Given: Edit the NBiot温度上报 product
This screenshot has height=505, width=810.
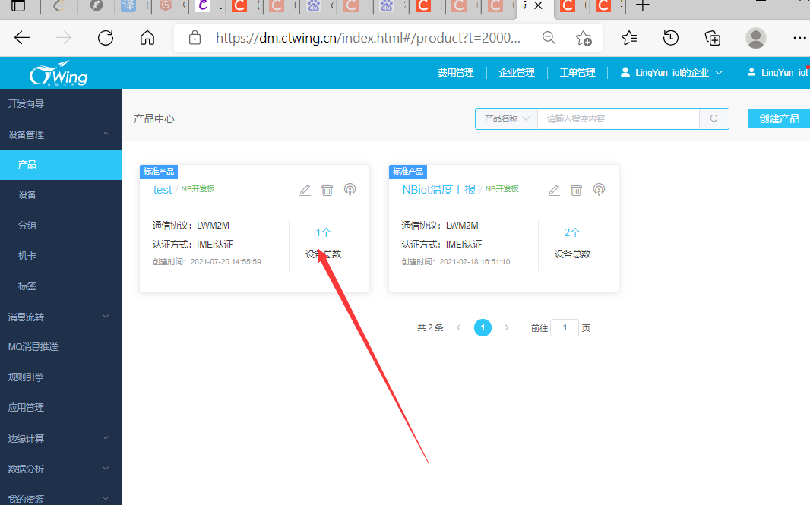Looking at the screenshot, I should click(554, 190).
